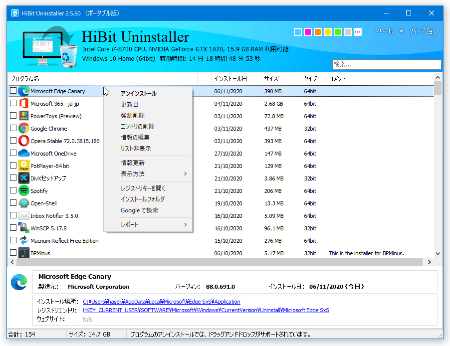
Task: Click the 検索 search input field
Action: [387, 64]
